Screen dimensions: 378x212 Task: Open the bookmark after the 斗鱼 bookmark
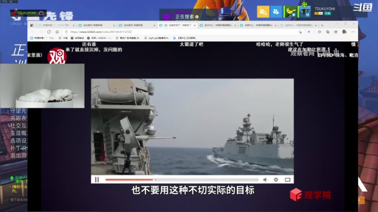77,38
